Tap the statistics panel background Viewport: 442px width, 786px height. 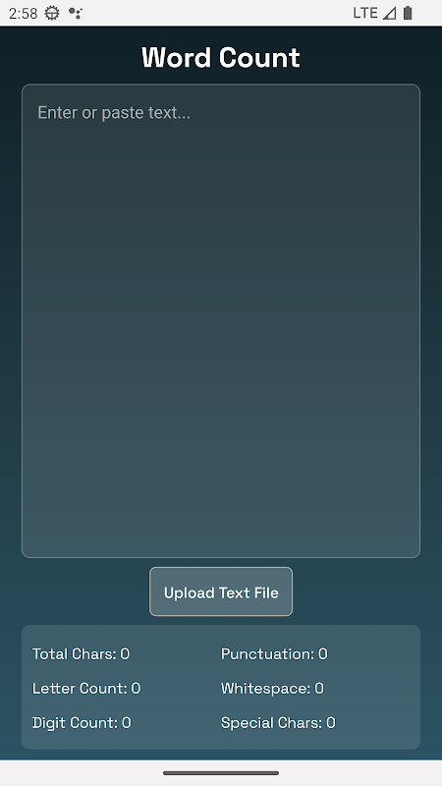point(220,741)
